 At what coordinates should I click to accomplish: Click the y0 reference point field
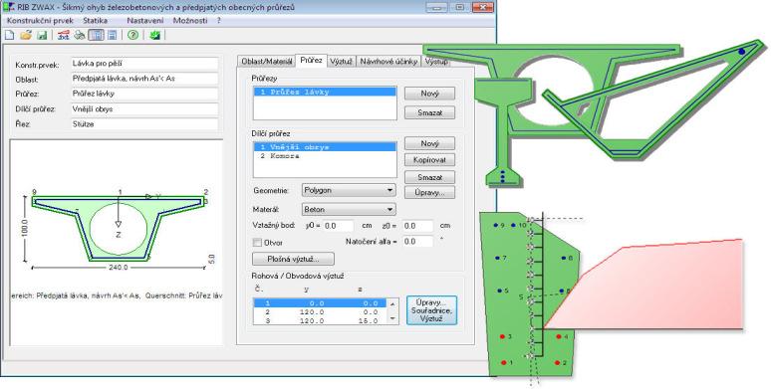pyautogui.click(x=339, y=226)
